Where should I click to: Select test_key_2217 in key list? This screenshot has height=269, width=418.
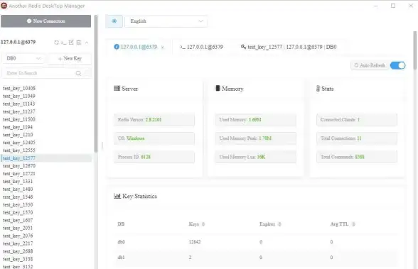18,243
